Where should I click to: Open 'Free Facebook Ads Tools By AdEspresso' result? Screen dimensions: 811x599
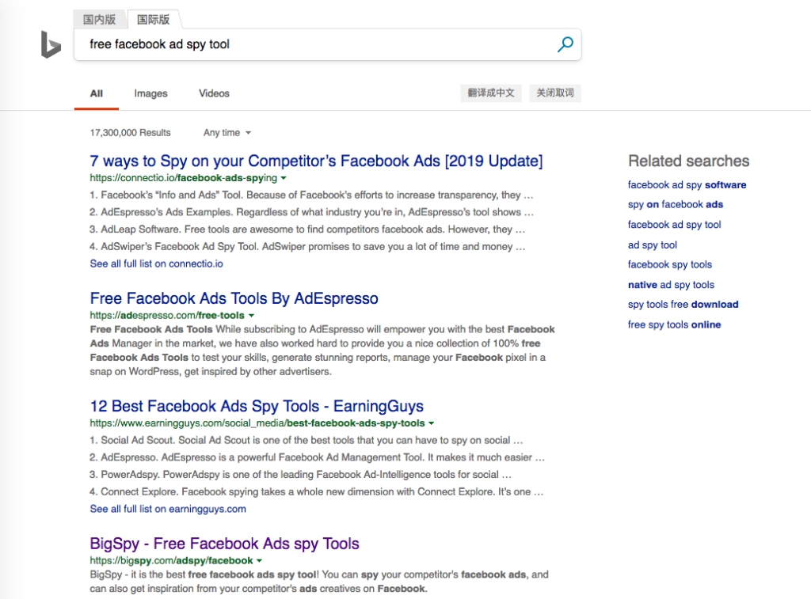[x=234, y=298]
